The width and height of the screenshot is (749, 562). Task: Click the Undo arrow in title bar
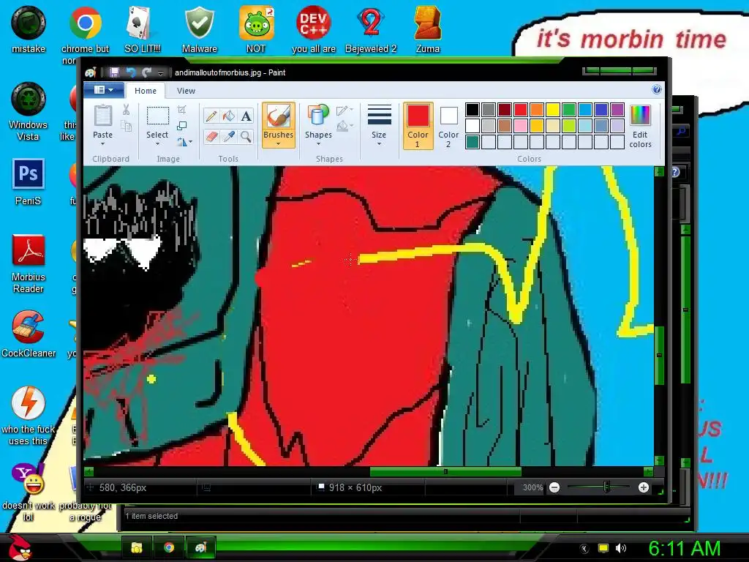130,72
